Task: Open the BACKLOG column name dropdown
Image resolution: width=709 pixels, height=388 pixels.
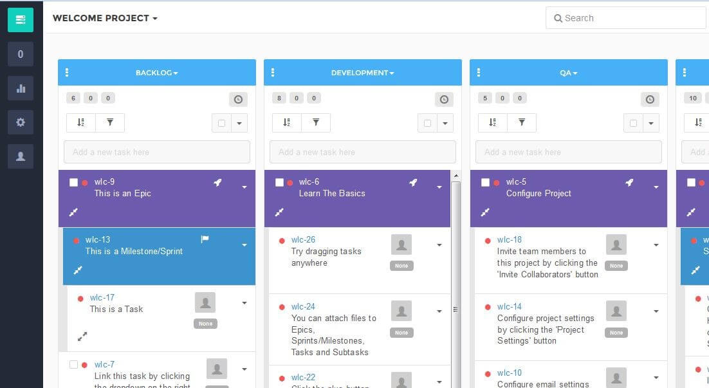Action: [156, 73]
